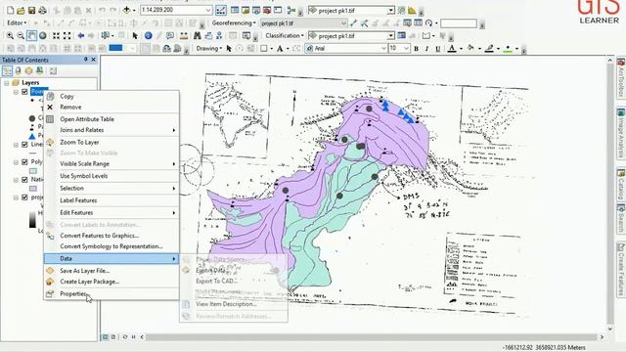Print the current map
The width and height of the screenshot is (626, 352).
(x=42, y=11)
